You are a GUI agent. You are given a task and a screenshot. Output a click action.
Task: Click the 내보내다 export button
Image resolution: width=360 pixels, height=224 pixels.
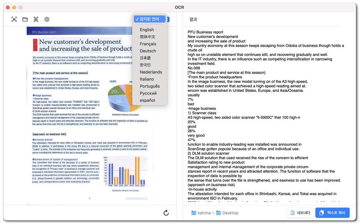click(300, 213)
